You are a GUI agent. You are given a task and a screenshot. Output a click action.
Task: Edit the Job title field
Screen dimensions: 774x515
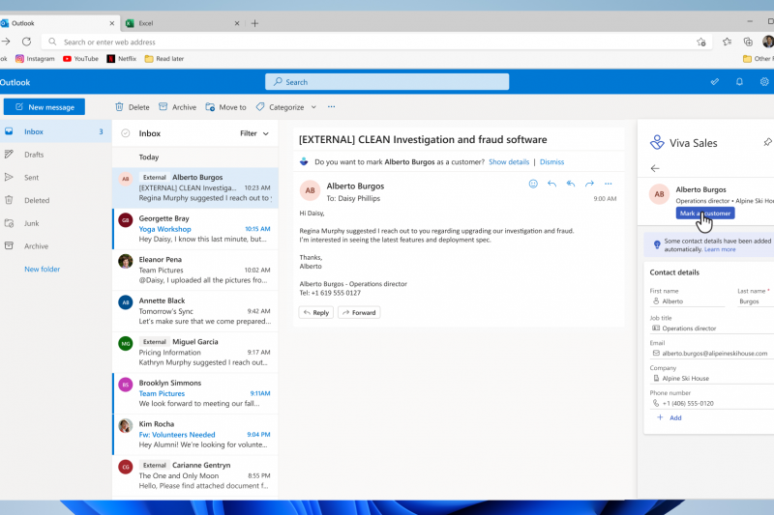712,329
